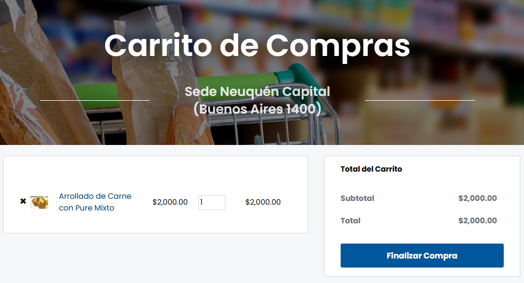Open the Arrollado de Carne product thumbnail
The image size is (524, 283).
[x=39, y=202]
